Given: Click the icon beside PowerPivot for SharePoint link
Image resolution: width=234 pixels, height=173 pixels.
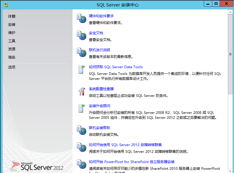Looking at the screenshot, I should click(x=82, y=164).
